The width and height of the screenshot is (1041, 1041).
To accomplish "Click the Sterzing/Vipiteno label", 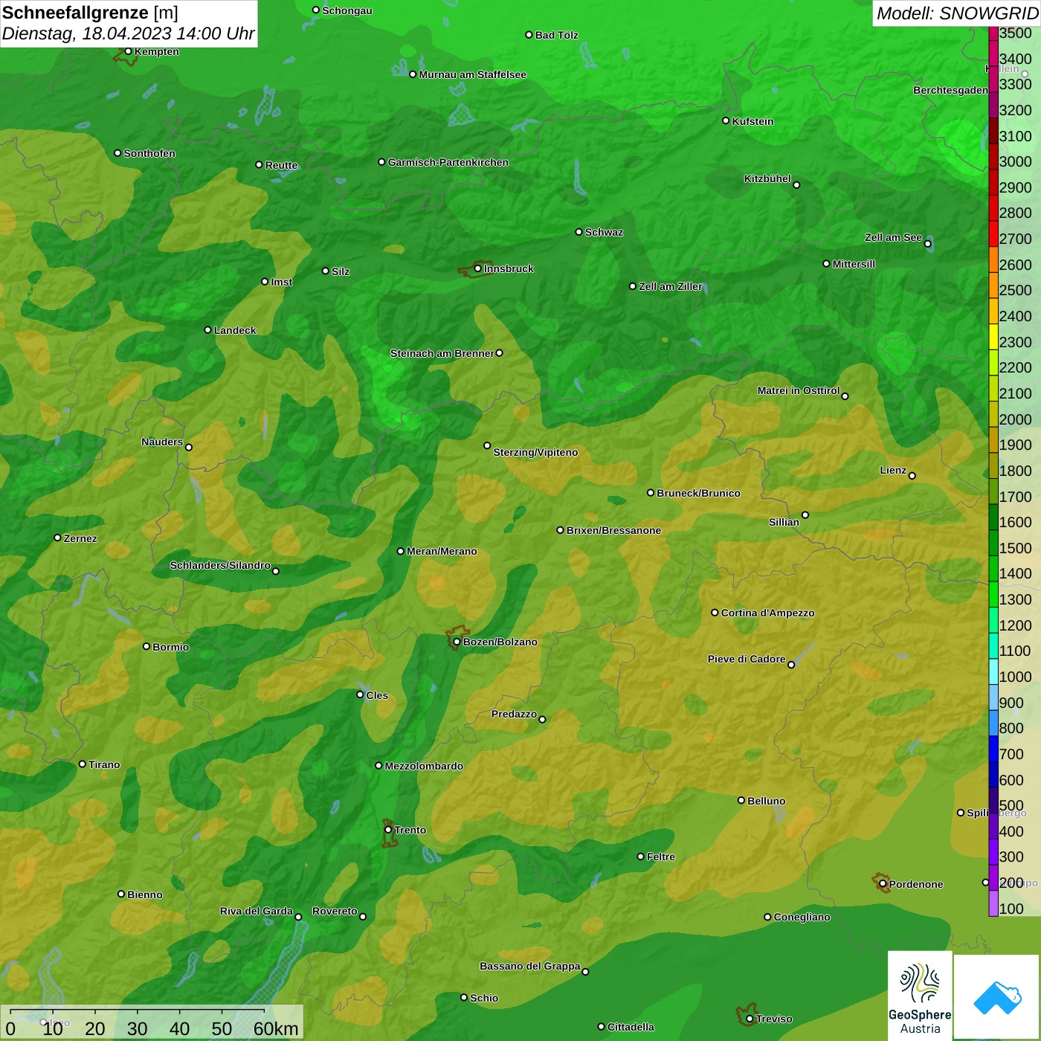I will (535, 452).
